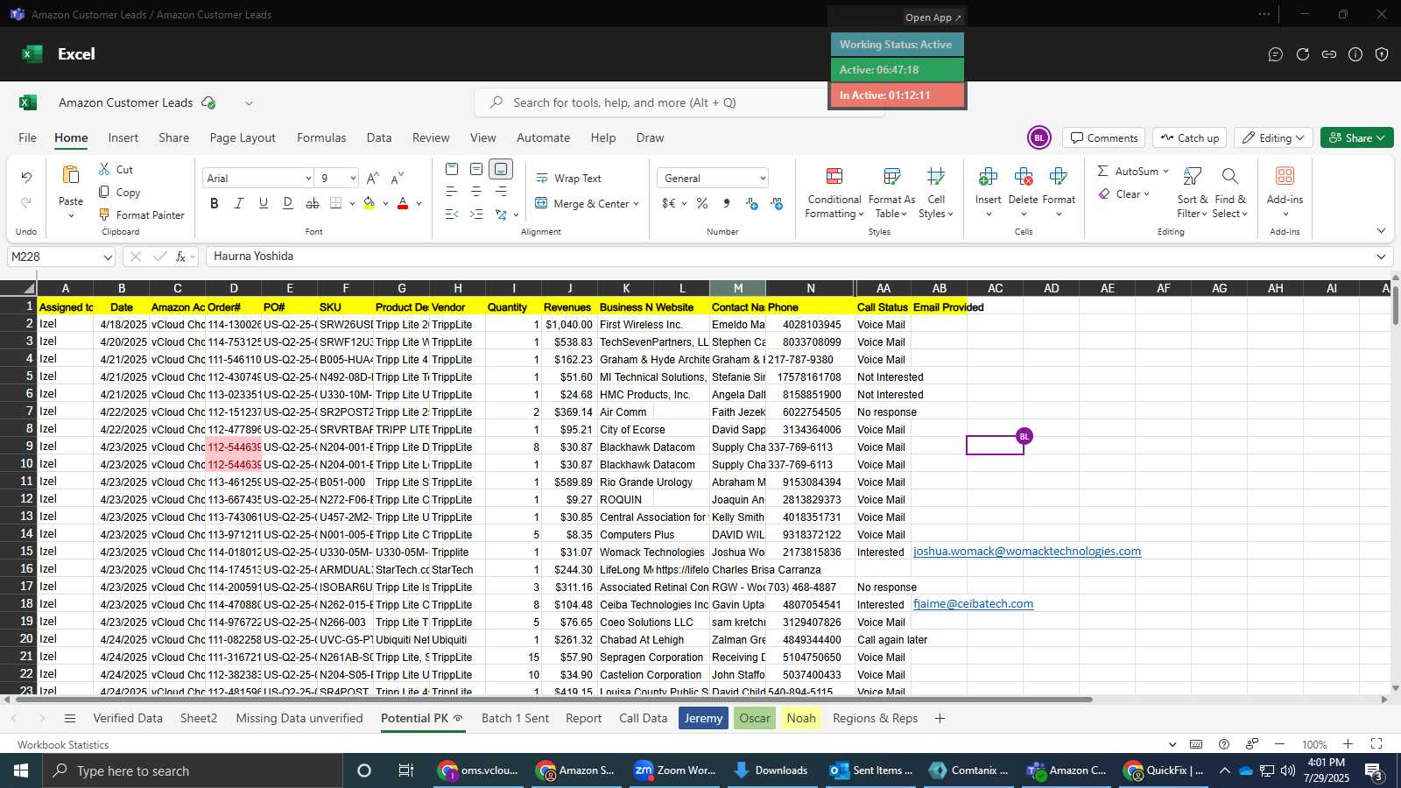
Task: Open joshua.womack@womacktechnologies.com email link
Action: coord(1027,552)
